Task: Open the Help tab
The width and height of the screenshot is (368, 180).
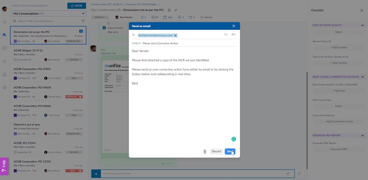Action: click(4, 166)
